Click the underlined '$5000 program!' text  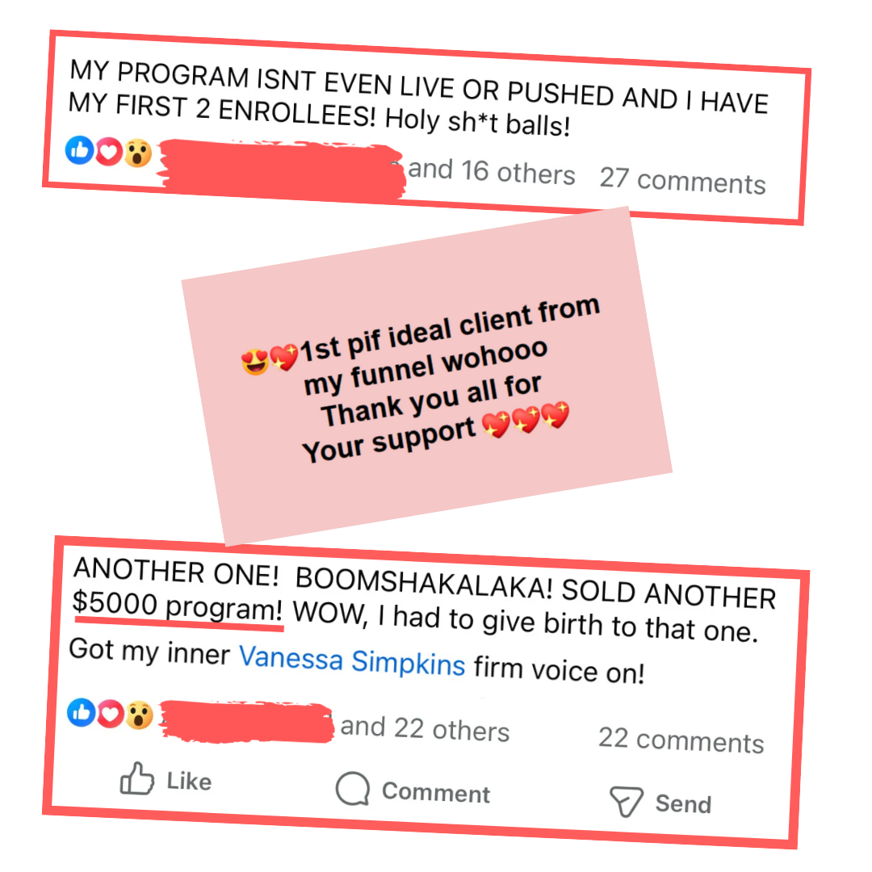pos(178,607)
